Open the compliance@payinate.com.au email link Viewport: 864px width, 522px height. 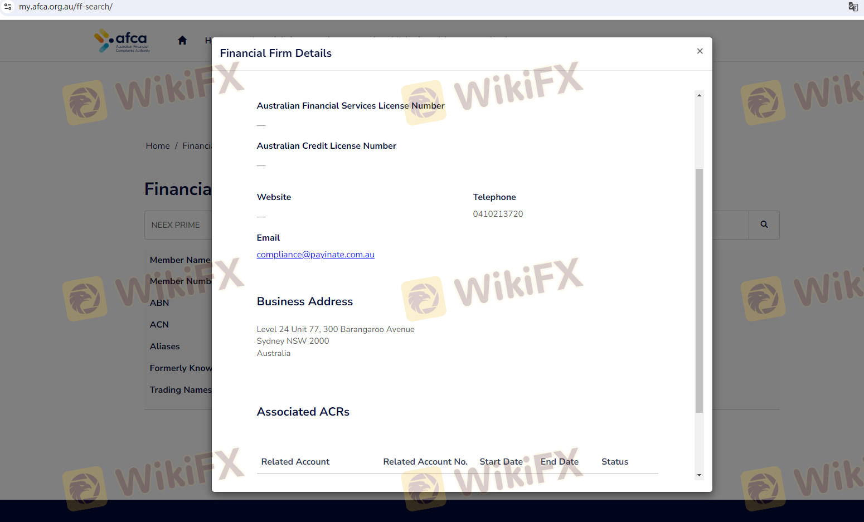coord(315,255)
